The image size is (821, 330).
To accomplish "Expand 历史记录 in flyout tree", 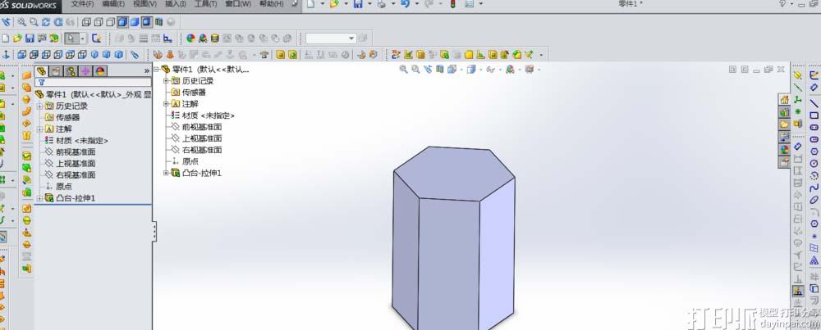I will tap(166, 81).
